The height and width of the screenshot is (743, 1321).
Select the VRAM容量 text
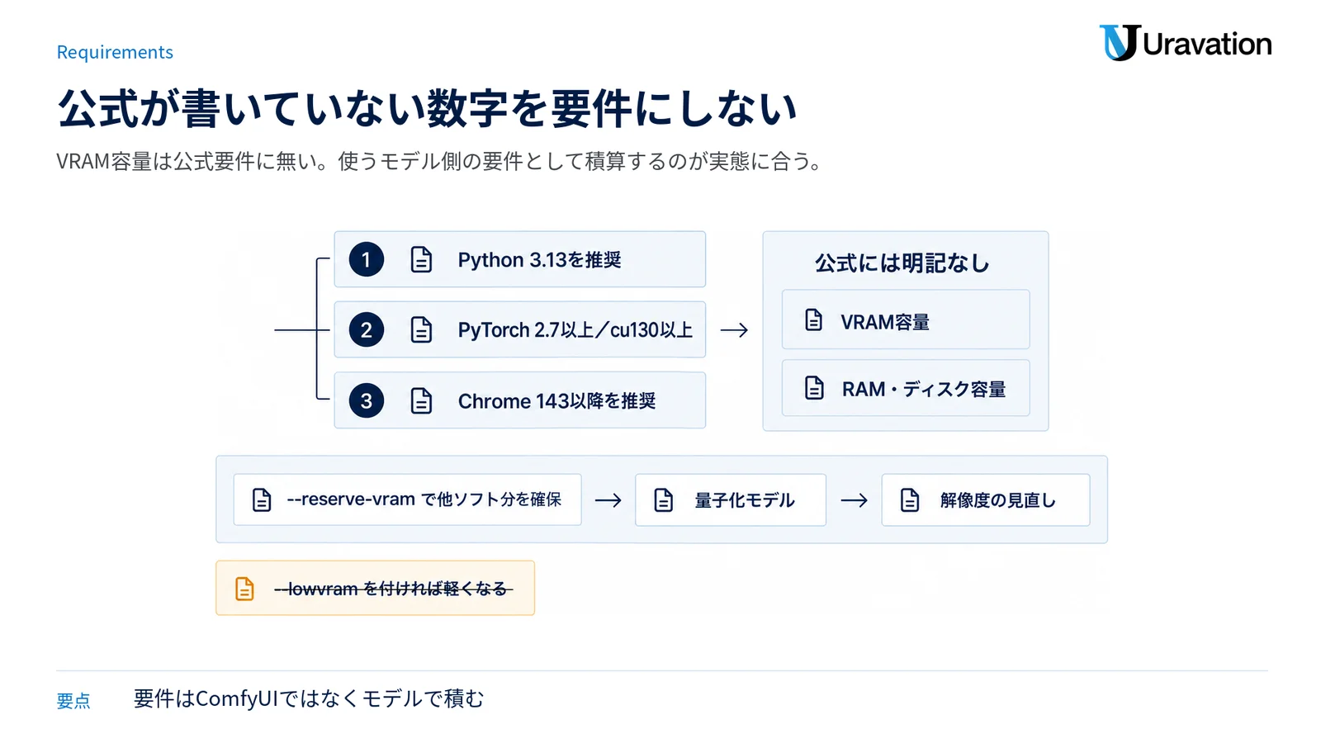click(x=885, y=322)
